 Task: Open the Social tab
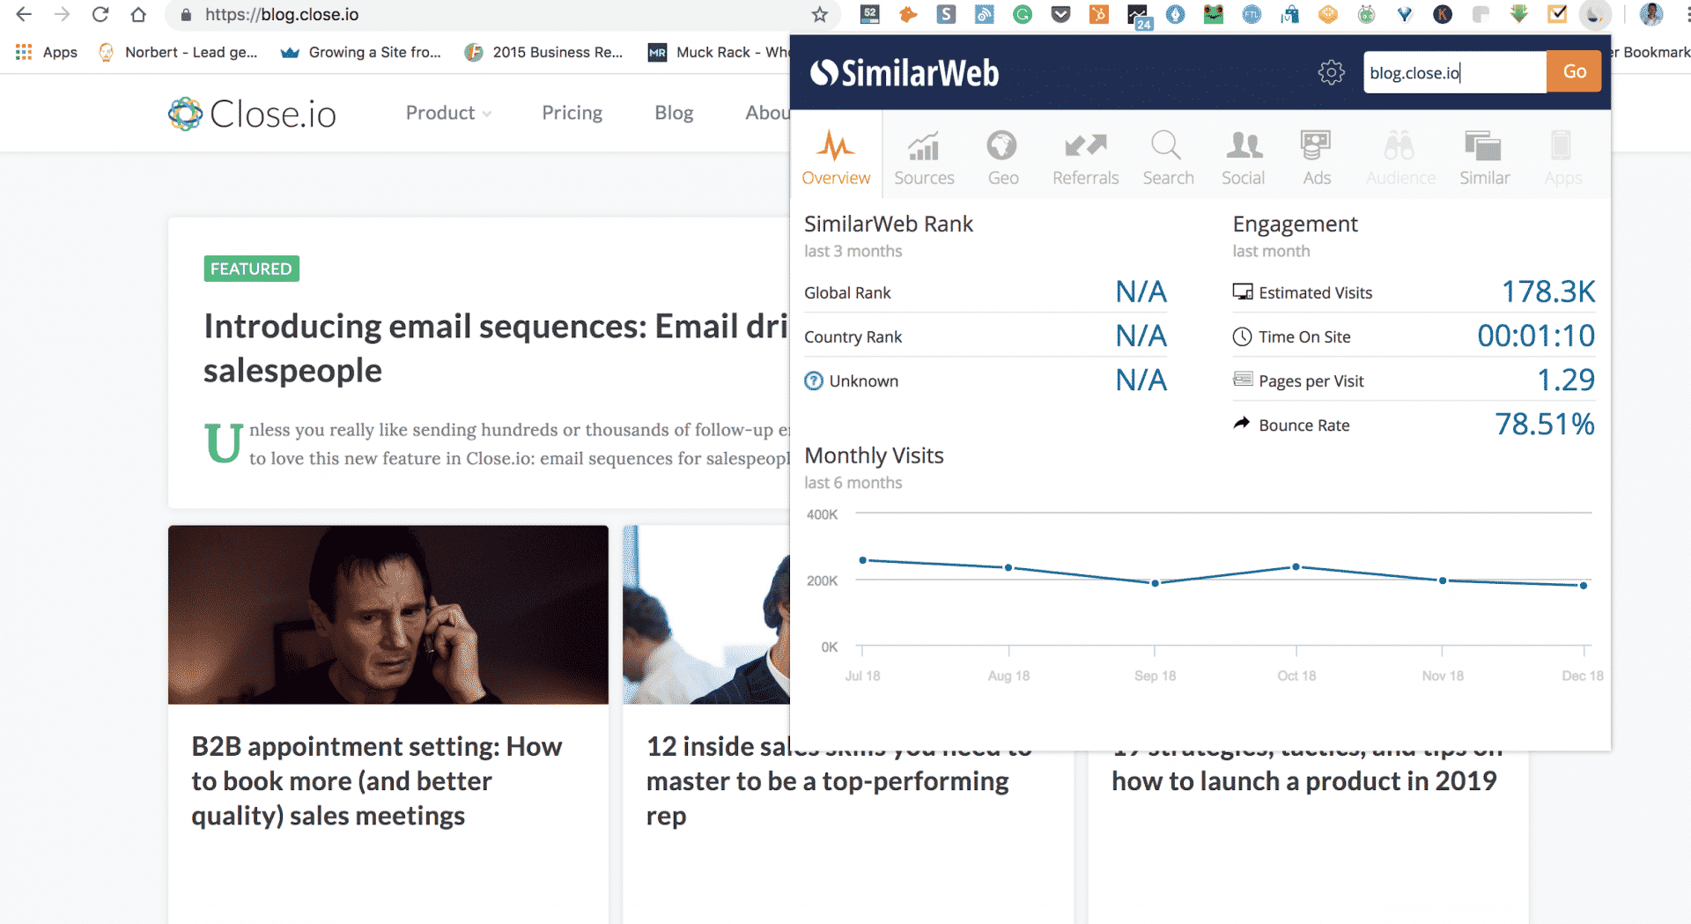pyautogui.click(x=1243, y=157)
